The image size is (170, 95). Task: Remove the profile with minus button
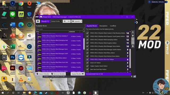(69, 21)
